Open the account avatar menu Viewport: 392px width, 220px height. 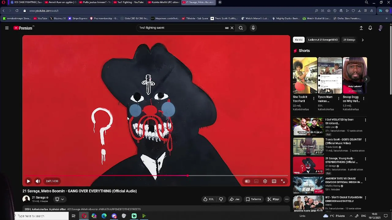[x=381, y=28]
